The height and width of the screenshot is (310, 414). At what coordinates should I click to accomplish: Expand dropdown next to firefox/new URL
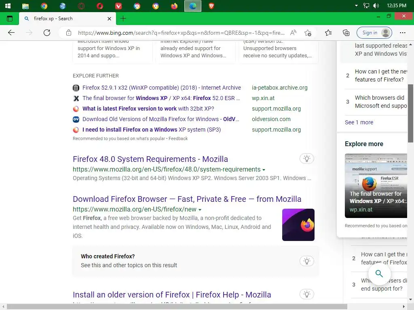tap(200, 210)
